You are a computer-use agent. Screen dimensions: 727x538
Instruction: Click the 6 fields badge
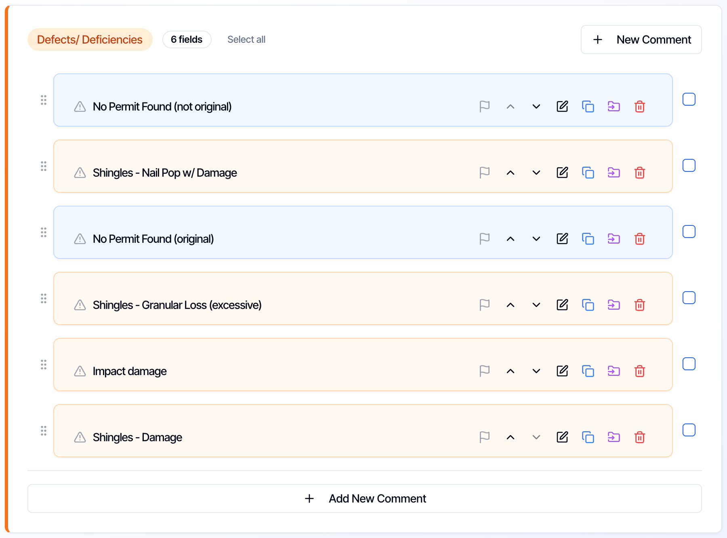pyautogui.click(x=187, y=40)
